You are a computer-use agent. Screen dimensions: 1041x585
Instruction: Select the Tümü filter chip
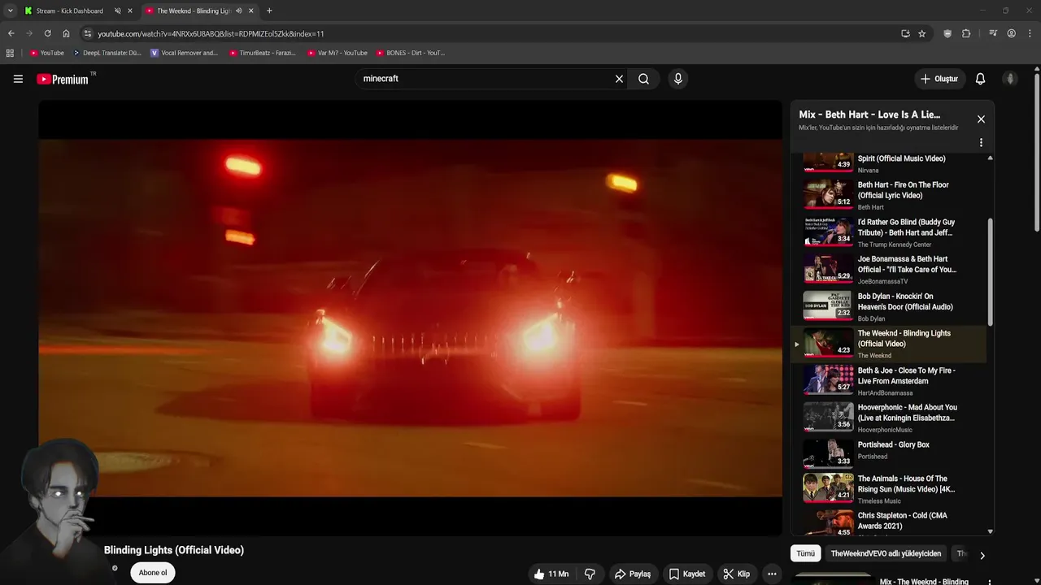pyautogui.click(x=805, y=553)
